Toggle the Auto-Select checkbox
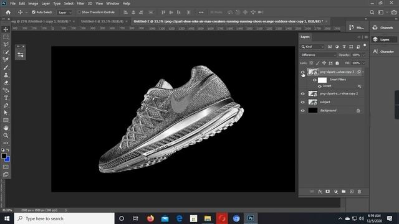The image size is (399, 224). click(x=34, y=12)
